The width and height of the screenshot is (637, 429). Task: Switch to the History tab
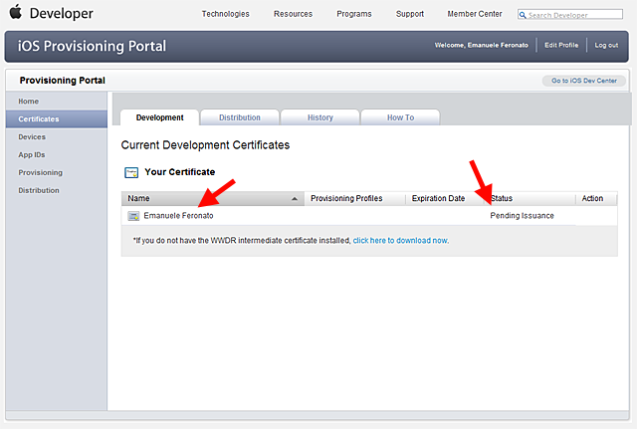[319, 117]
